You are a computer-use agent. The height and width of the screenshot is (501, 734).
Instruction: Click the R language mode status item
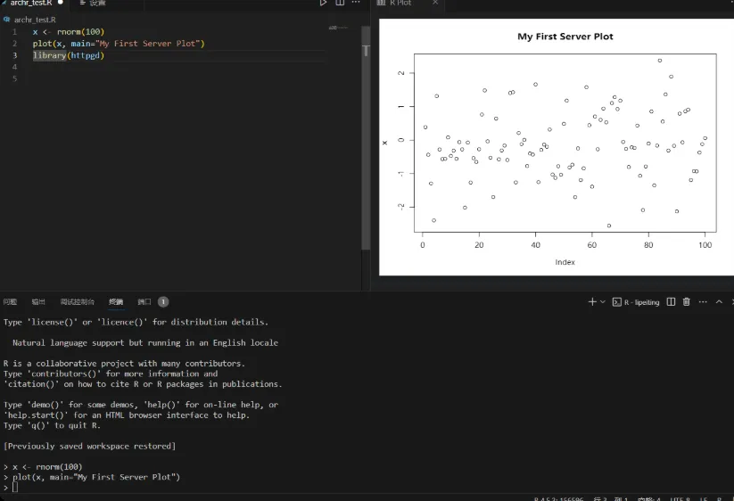point(719,499)
